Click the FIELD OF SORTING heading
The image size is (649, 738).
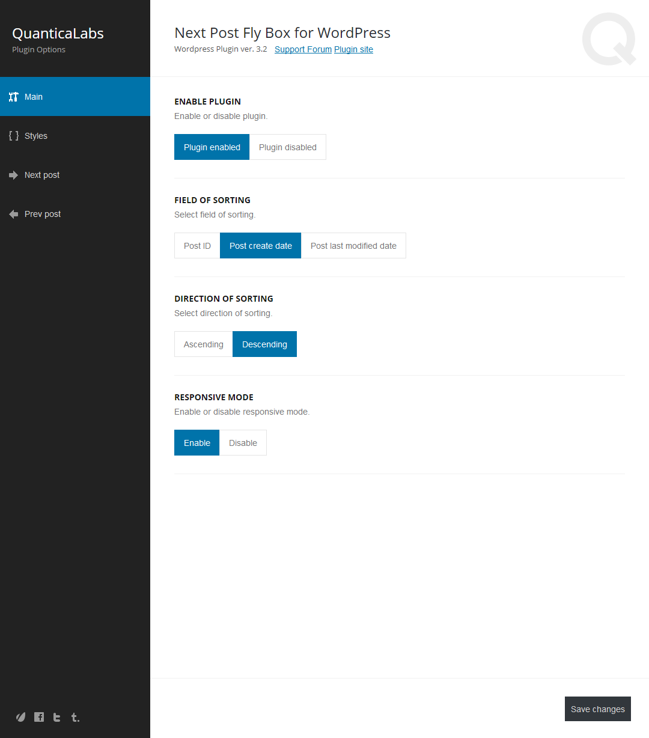pyautogui.click(x=212, y=200)
